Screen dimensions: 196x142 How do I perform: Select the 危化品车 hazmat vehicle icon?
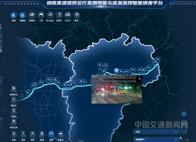point(50,15)
